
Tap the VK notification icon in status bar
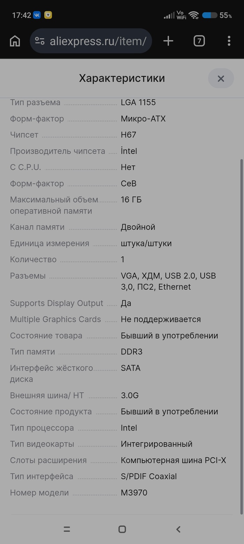pyautogui.click(x=37, y=15)
